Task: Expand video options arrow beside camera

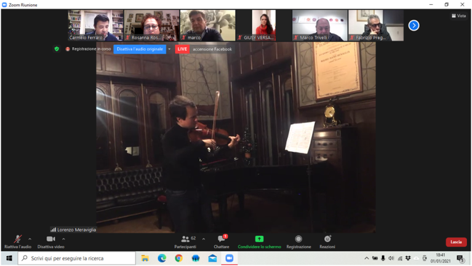Action: (x=63, y=240)
